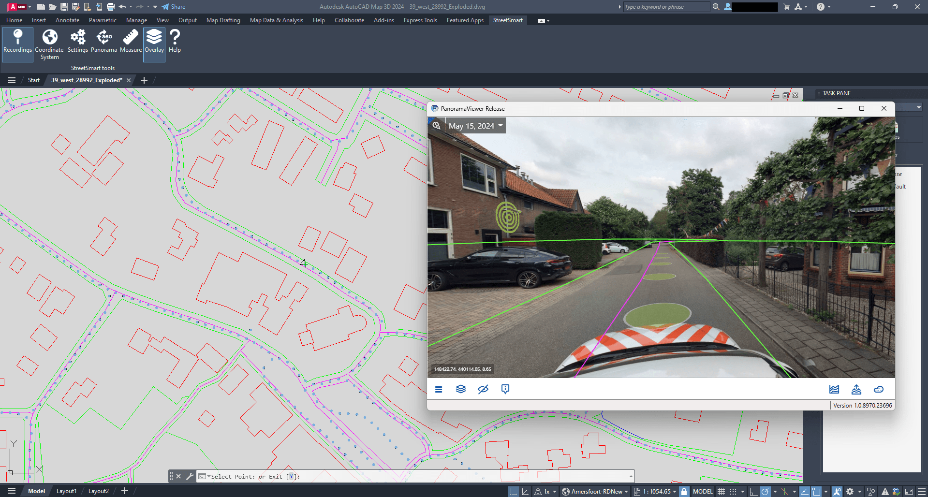928x497 pixels.
Task: Open the 1:1054.65 scale dropdown
Action: coord(655,491)
